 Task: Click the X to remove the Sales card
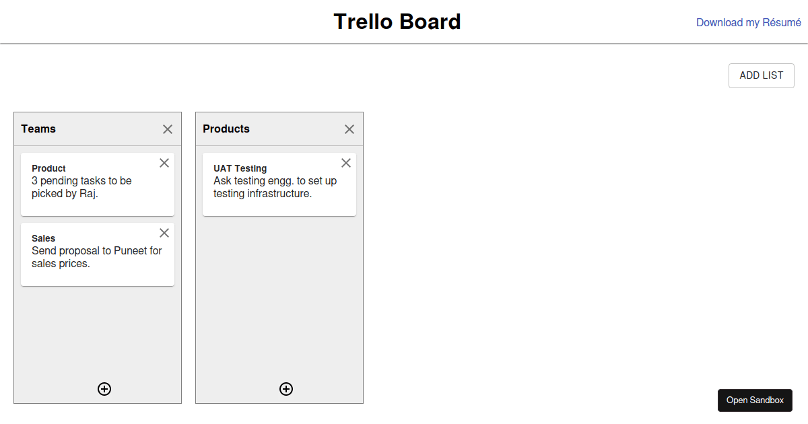(x=164, y=233)
